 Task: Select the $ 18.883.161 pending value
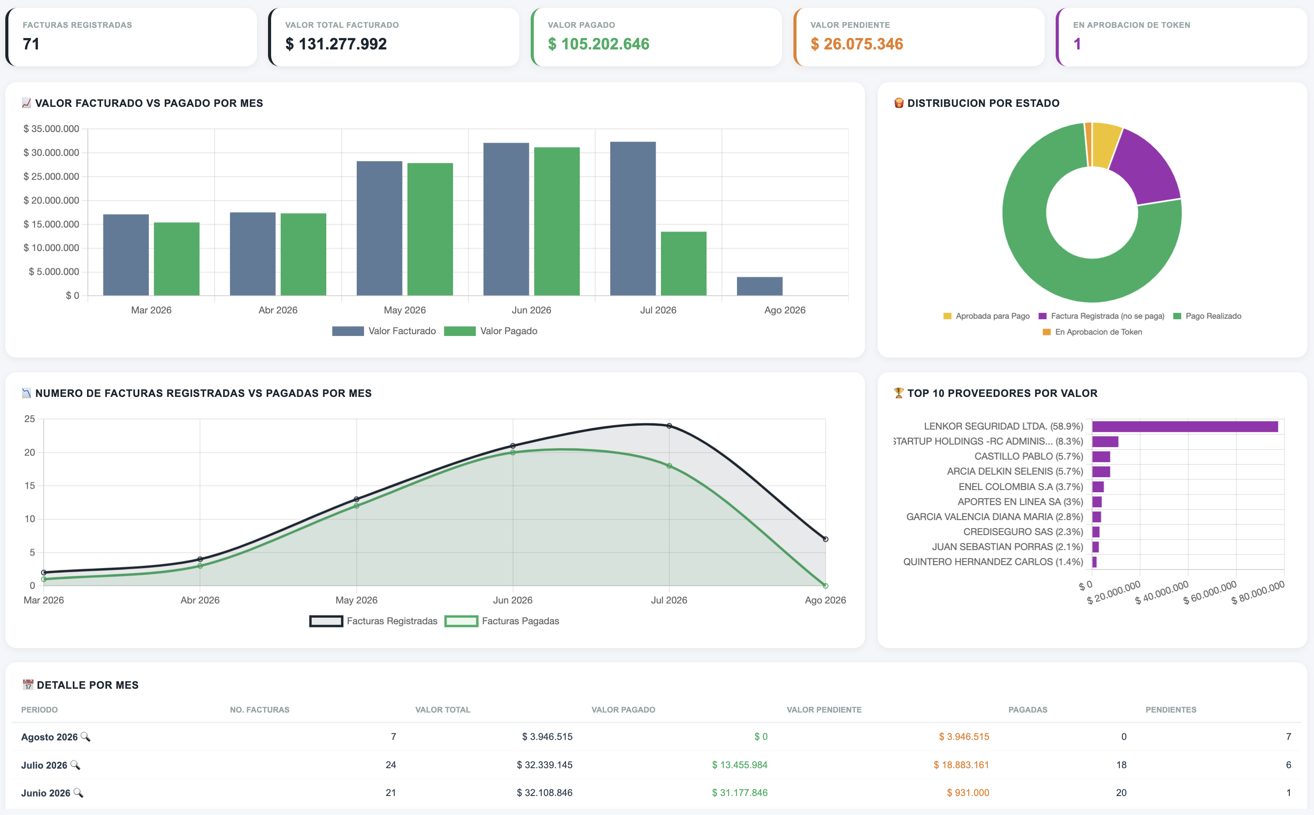point(961,765)
